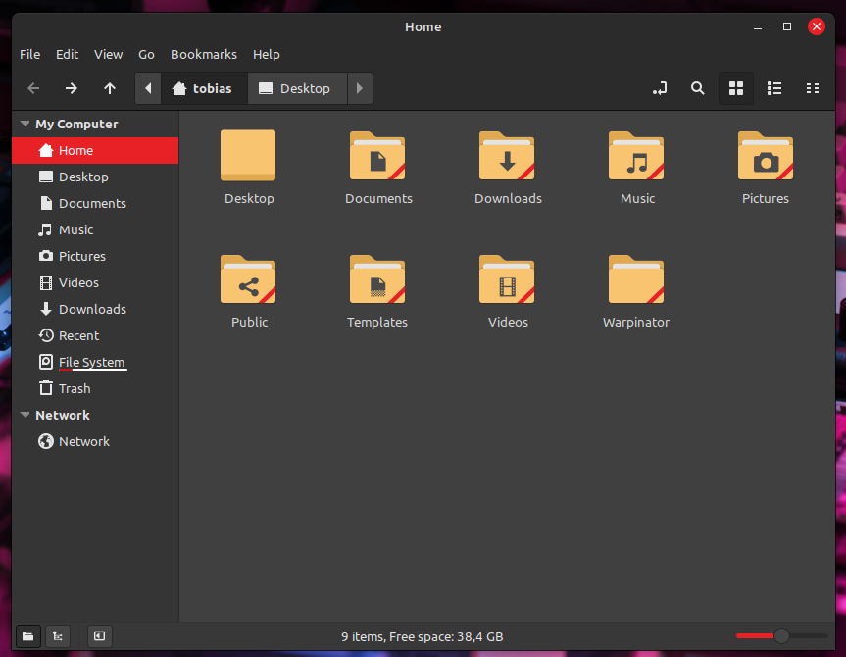
Task: Open the View menu
Action: pos(108,55)
